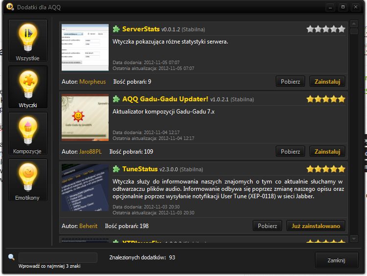This screenshot has width=367, height=276.
Task: Click 'Wprowadź co najmniej 3 znaki' hint
Action: pos(49,266)
